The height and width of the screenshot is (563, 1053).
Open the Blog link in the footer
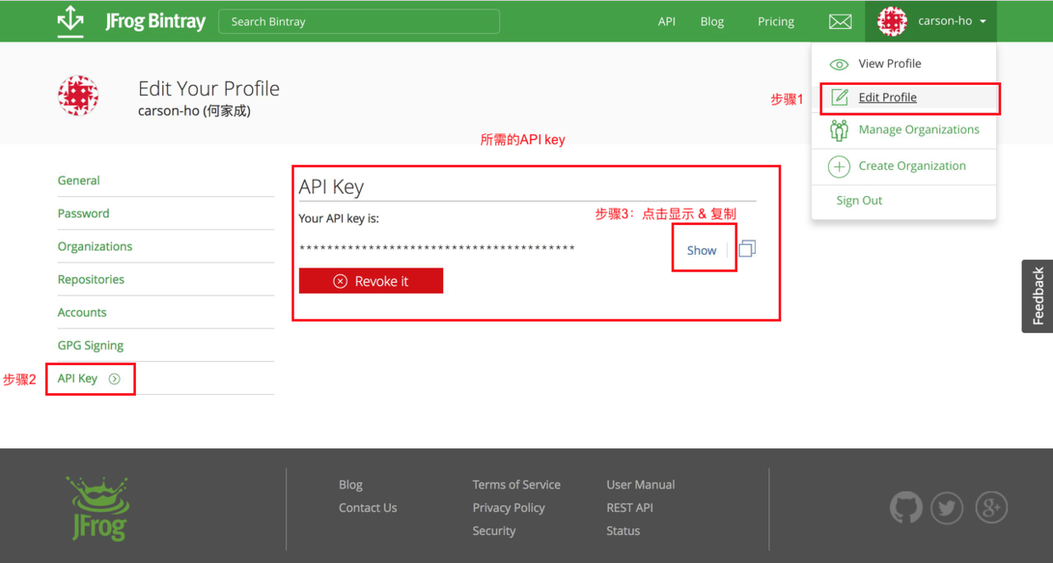(351, 485)
